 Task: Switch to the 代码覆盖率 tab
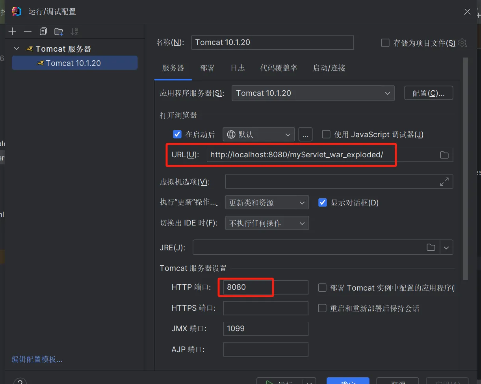click(279, 68)
